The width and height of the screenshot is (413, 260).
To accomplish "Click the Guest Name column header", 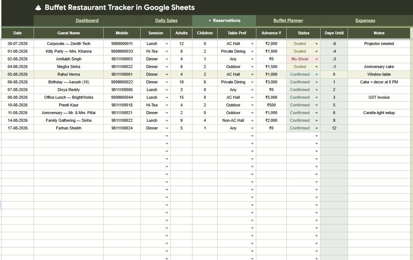I will (69, 33).
